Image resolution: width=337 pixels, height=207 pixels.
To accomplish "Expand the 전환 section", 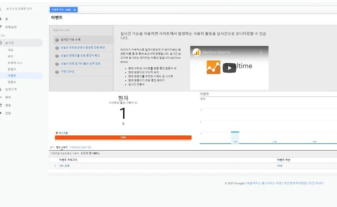I will click(8, 113).
